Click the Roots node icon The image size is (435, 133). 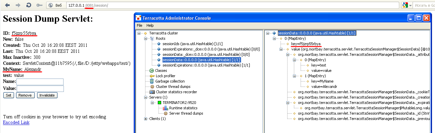152,38
